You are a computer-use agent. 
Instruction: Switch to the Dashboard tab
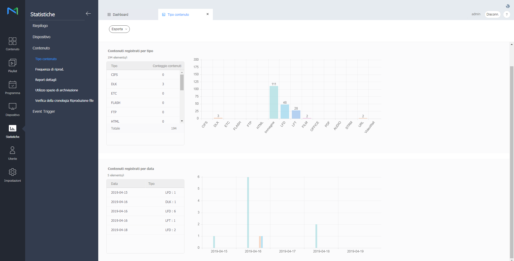[x=120, y=15]
